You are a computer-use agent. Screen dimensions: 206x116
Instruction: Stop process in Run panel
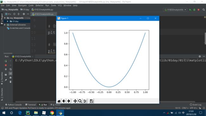coord(6,65)
